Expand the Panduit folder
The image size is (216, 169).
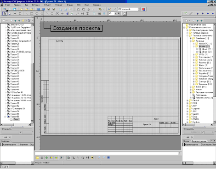point(188,100)
